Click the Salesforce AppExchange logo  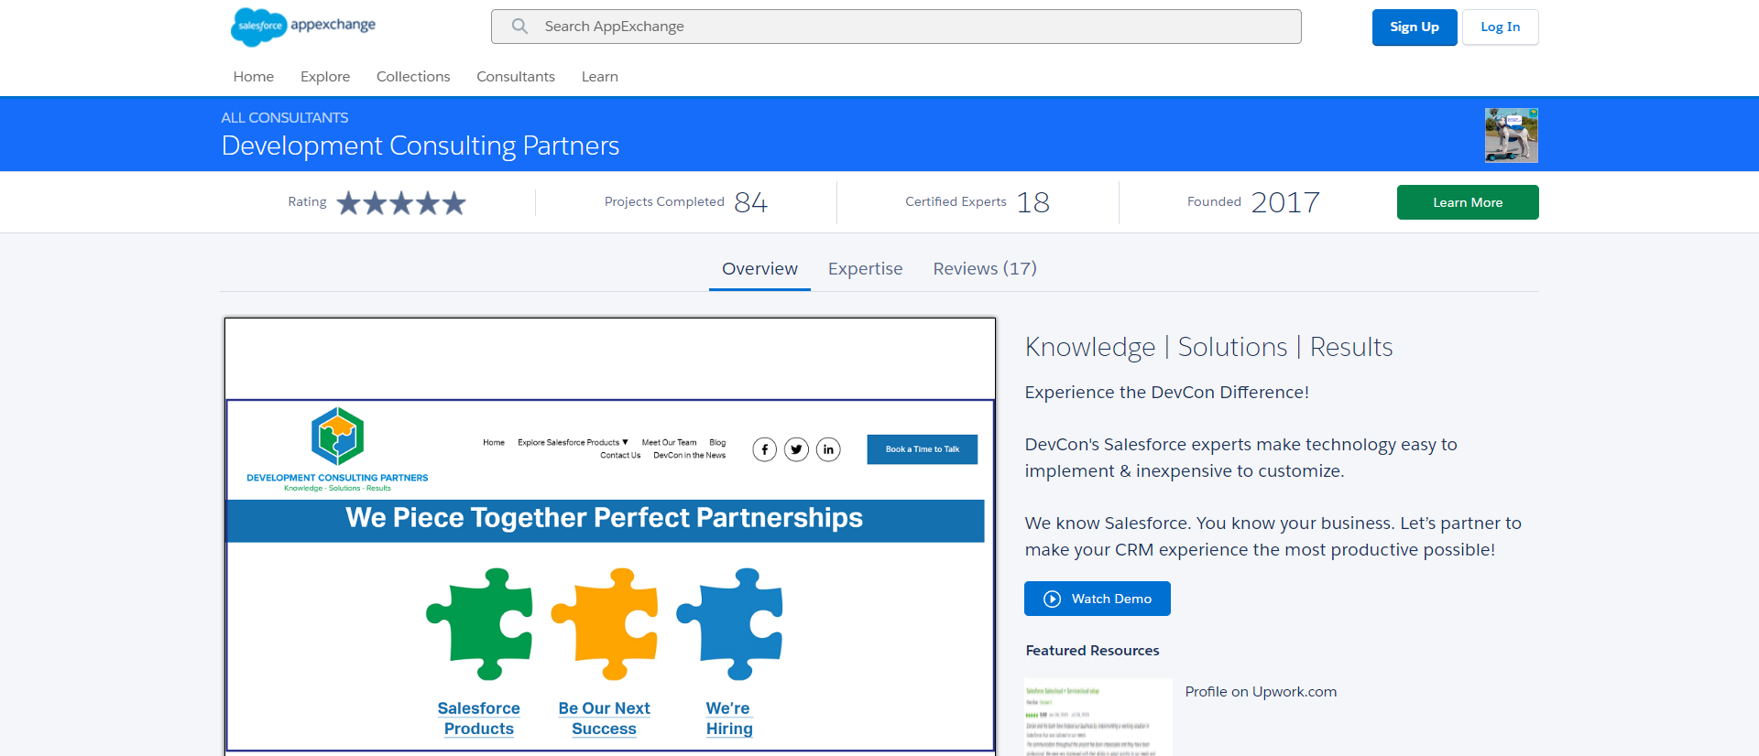tap(303, 27)
